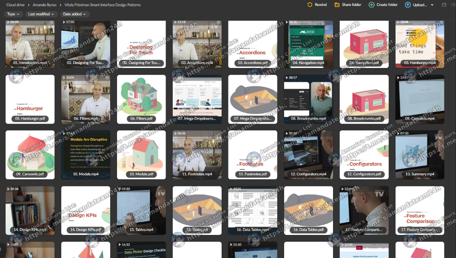
Task: Open the 10. Modals.mp4 thumbnail
Action: [86, 155]
